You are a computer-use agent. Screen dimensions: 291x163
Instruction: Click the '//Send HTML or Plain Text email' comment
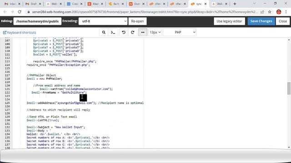[52, 117]
